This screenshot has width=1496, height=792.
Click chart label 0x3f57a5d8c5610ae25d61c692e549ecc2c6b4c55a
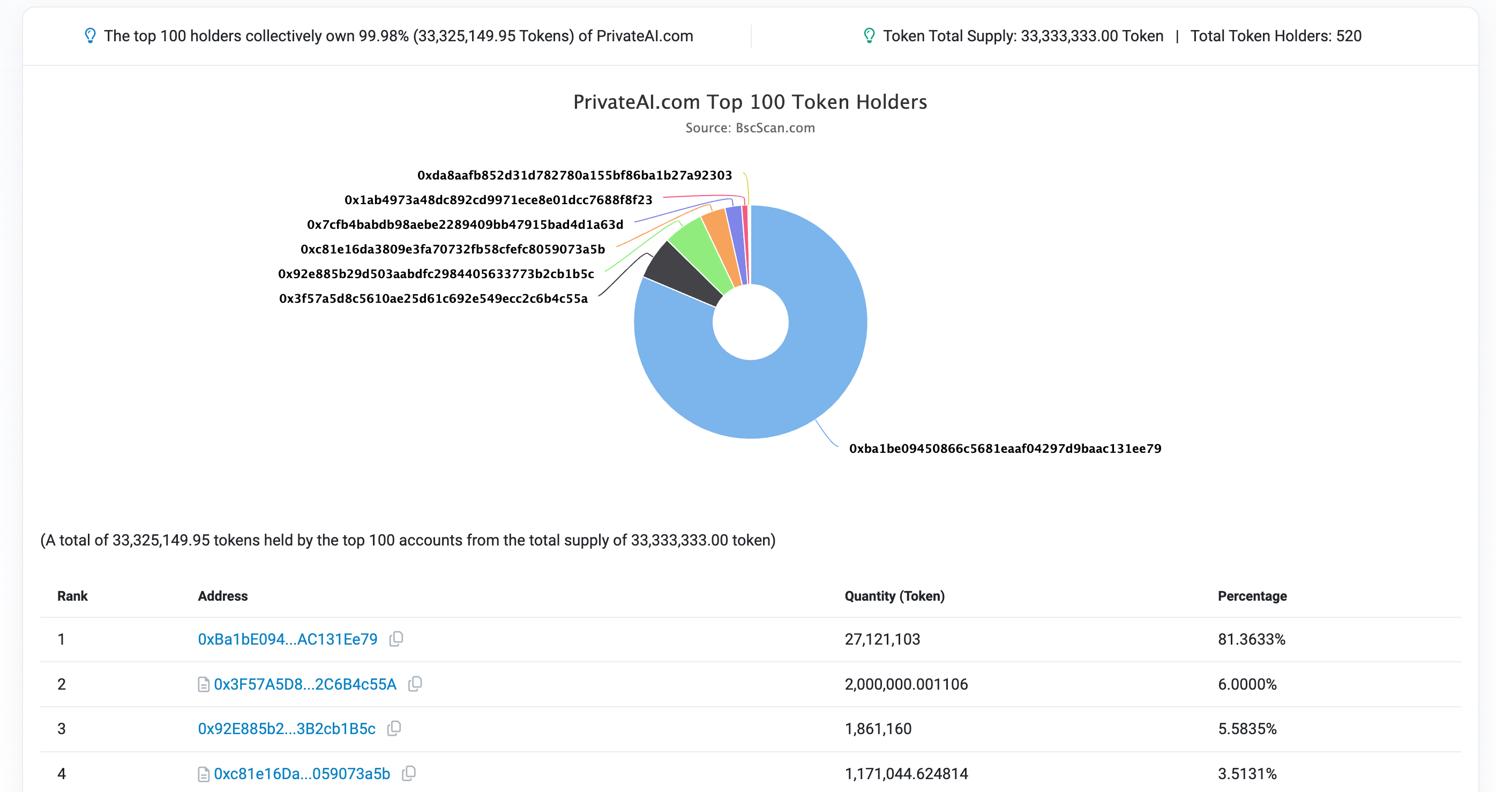tap(433, 298)
